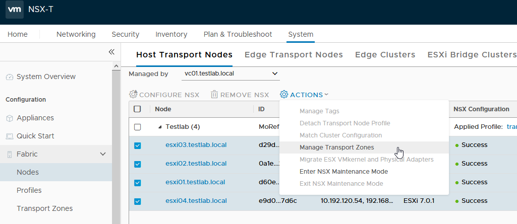
Task: Uncheck the esxi01.testlab.local row checkbox
Action: click(x=138, y=183)
